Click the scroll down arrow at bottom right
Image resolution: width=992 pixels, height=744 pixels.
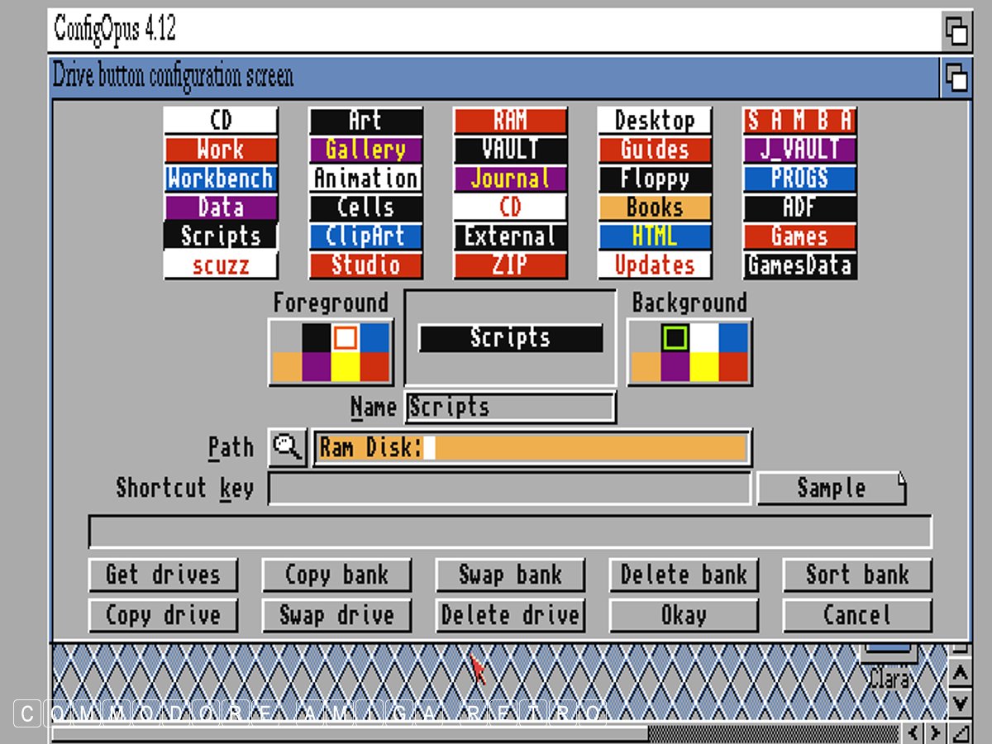(x=959, y=703)
